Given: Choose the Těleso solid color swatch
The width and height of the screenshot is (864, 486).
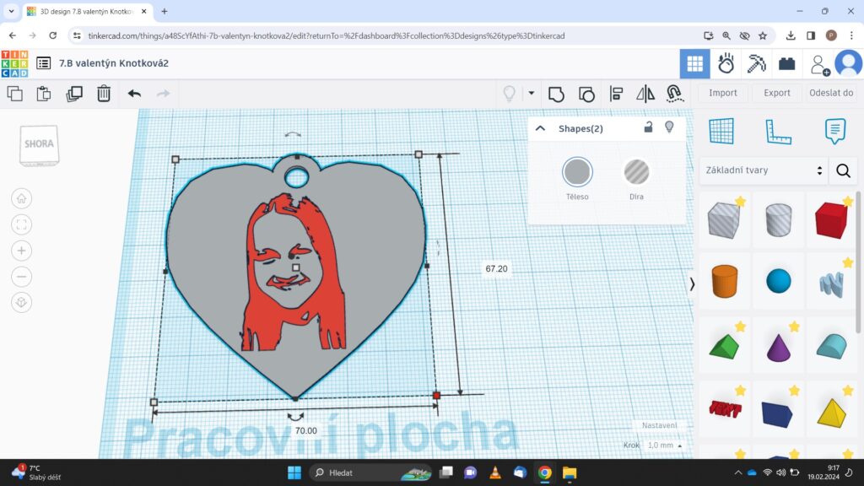Looking at the screenshot, I should coord(577,172).
